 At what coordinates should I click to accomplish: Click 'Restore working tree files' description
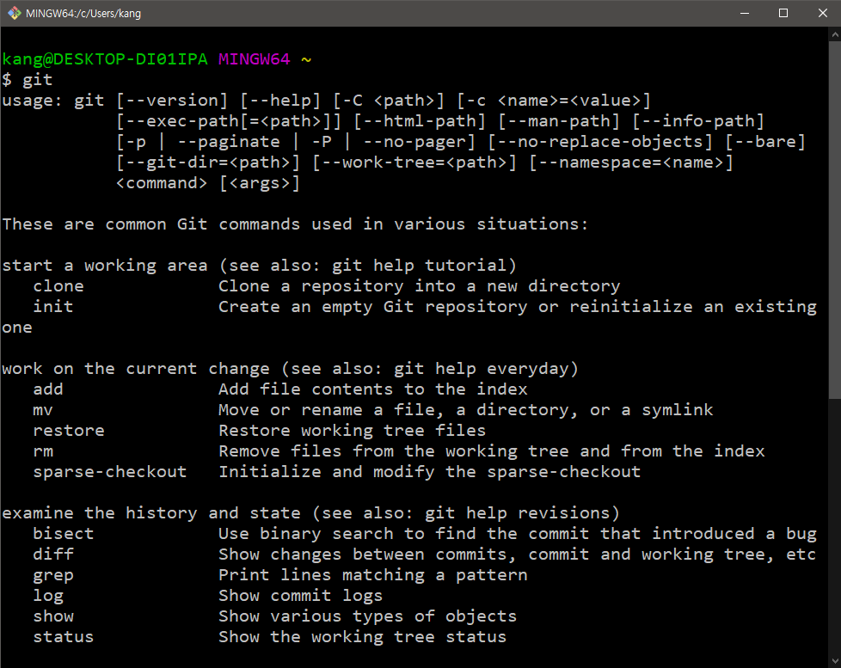click(x=353, y=431)
